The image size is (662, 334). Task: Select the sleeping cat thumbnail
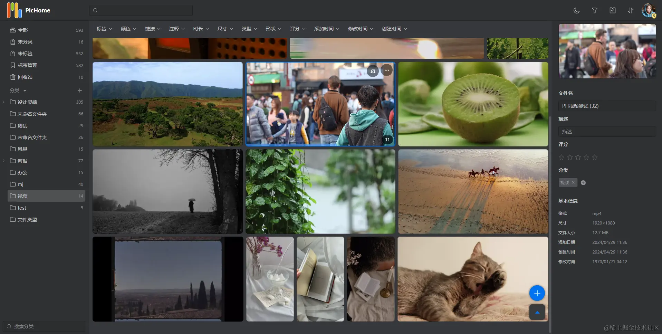point(473,279)
